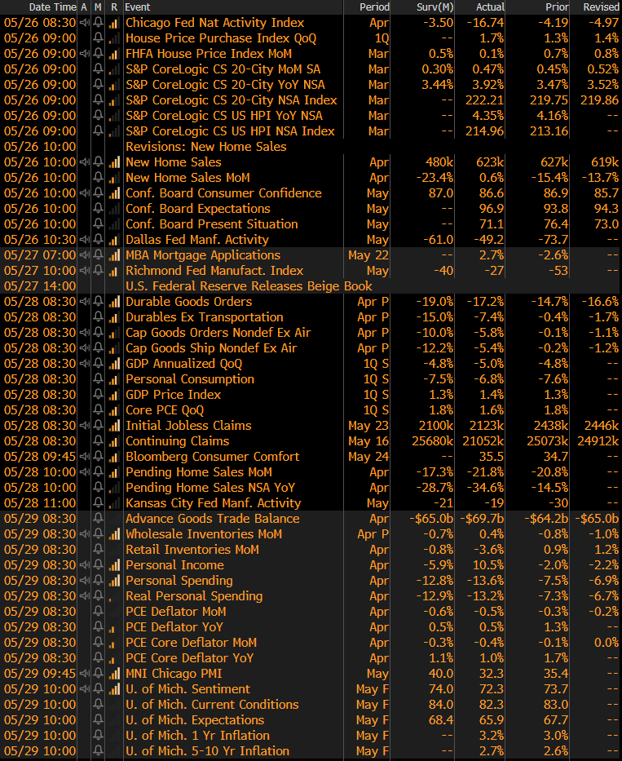Click the relevance bars icon for MNI Chicago PMI
This screenshot has height=761, width=622.
pos(114,674)
